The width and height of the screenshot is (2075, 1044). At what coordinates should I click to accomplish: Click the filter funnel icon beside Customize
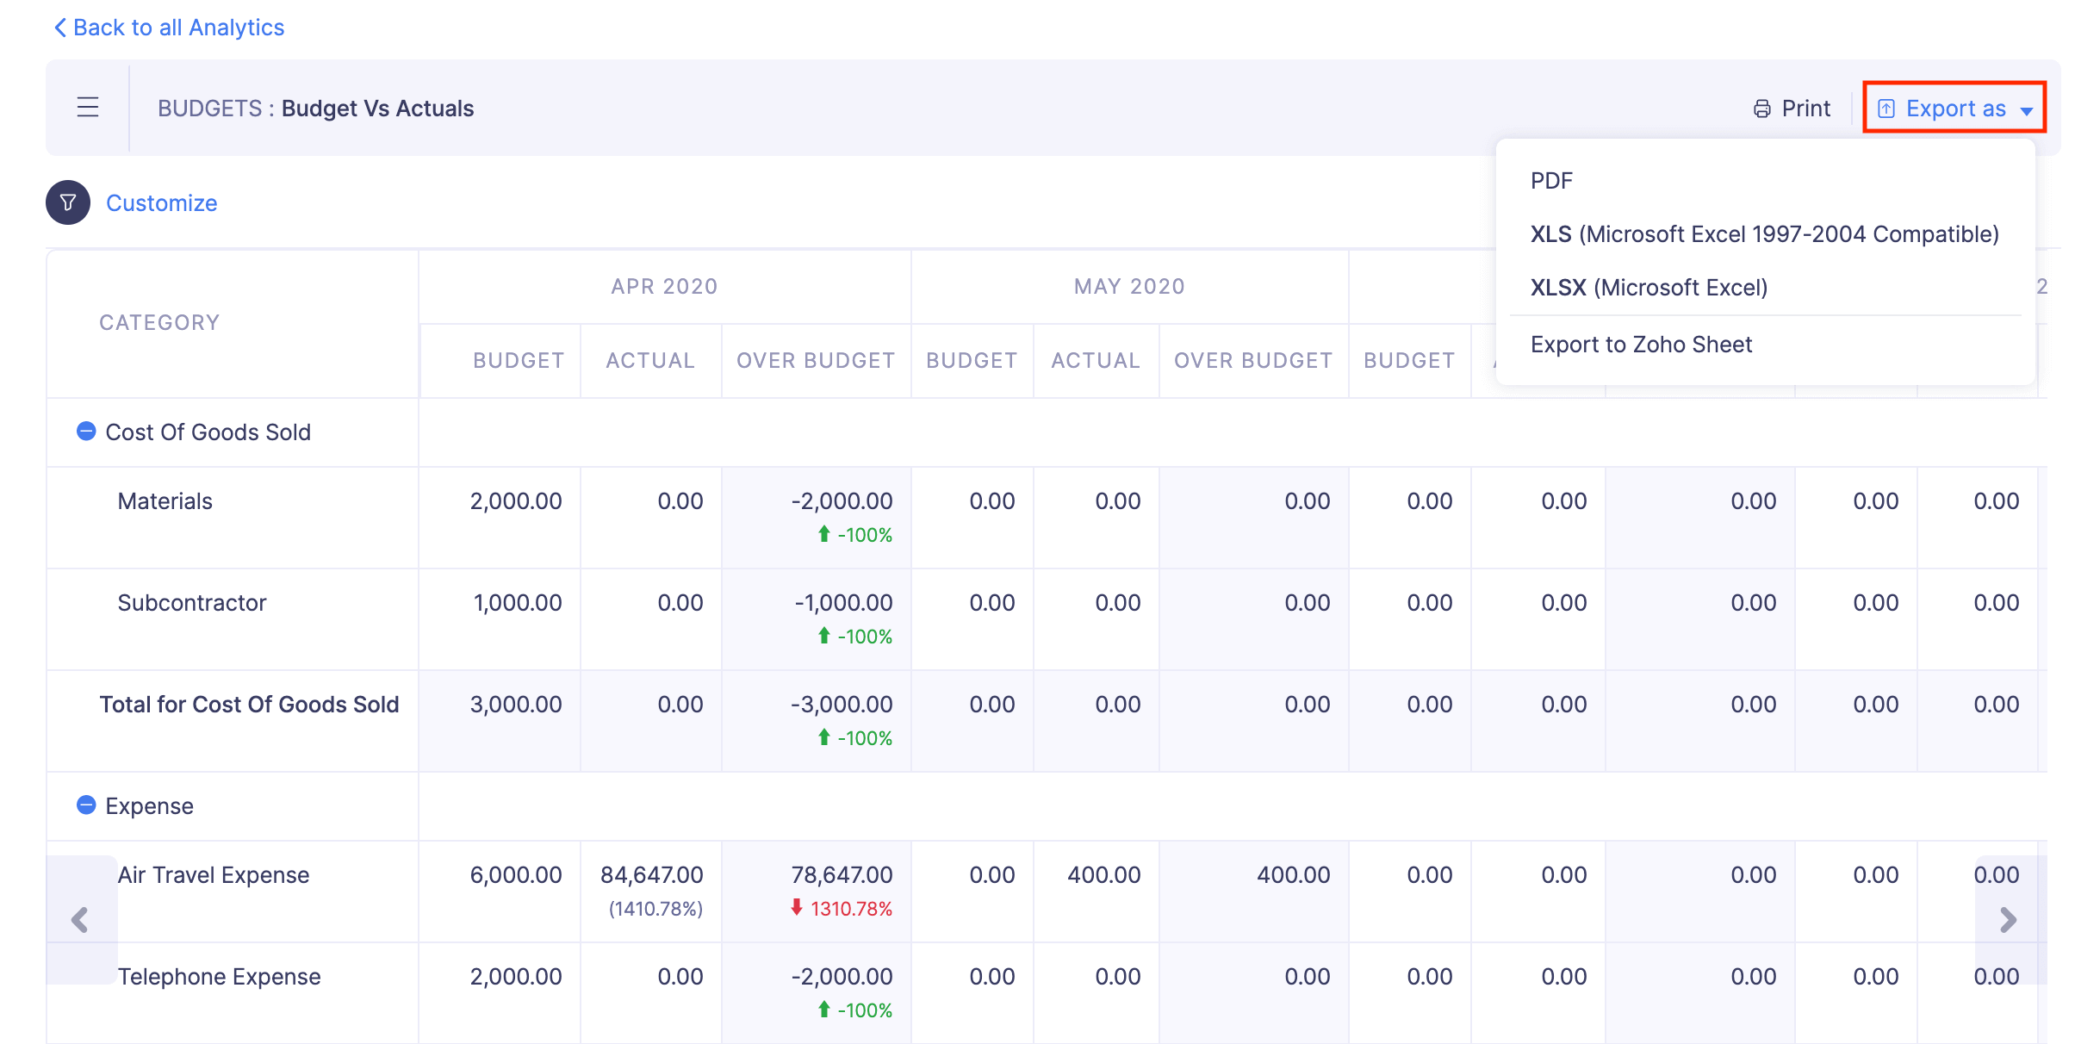click(66, 202)
